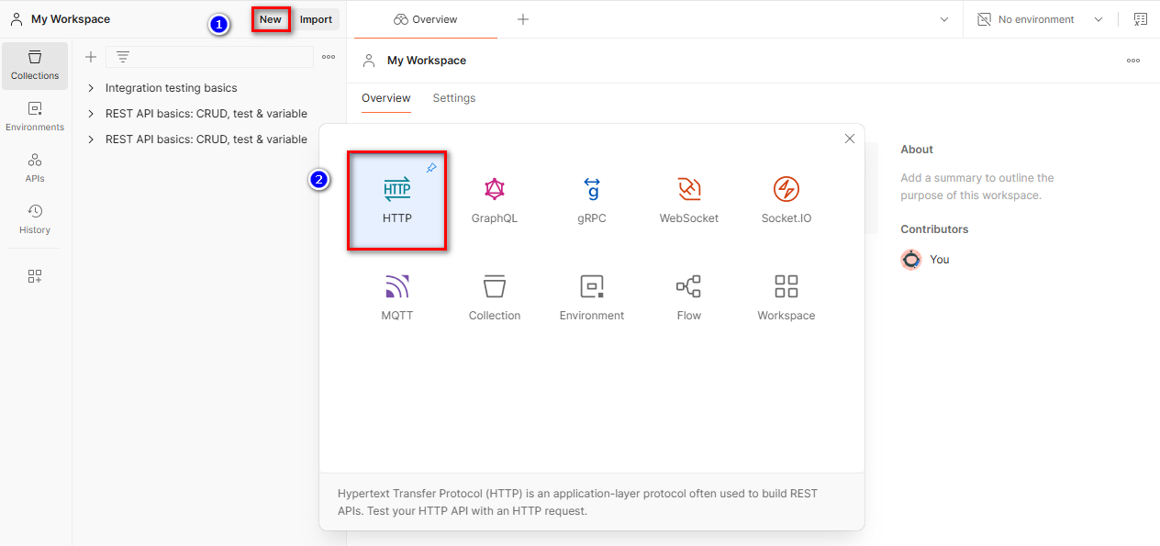
Task: Switch to the Overview tab
Action: [385, 98]
